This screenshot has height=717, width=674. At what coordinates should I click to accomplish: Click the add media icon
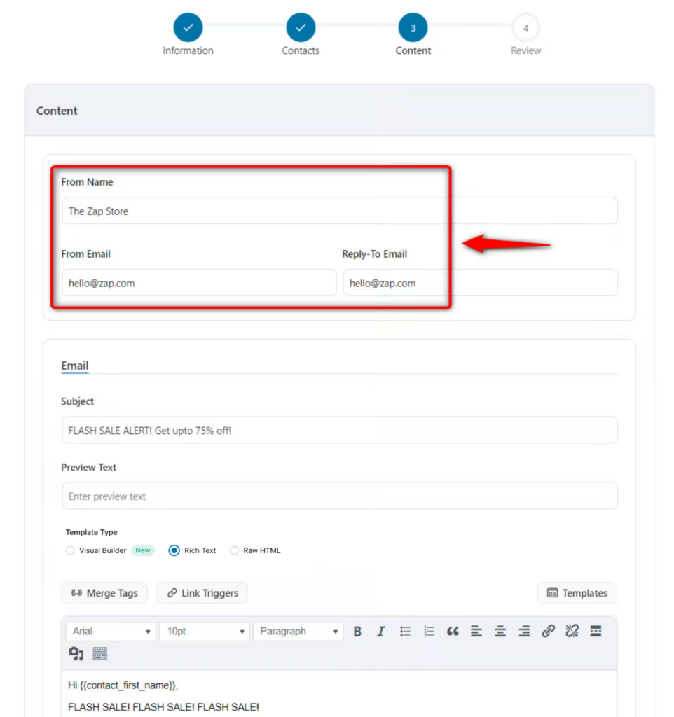(x=76, y=654)
